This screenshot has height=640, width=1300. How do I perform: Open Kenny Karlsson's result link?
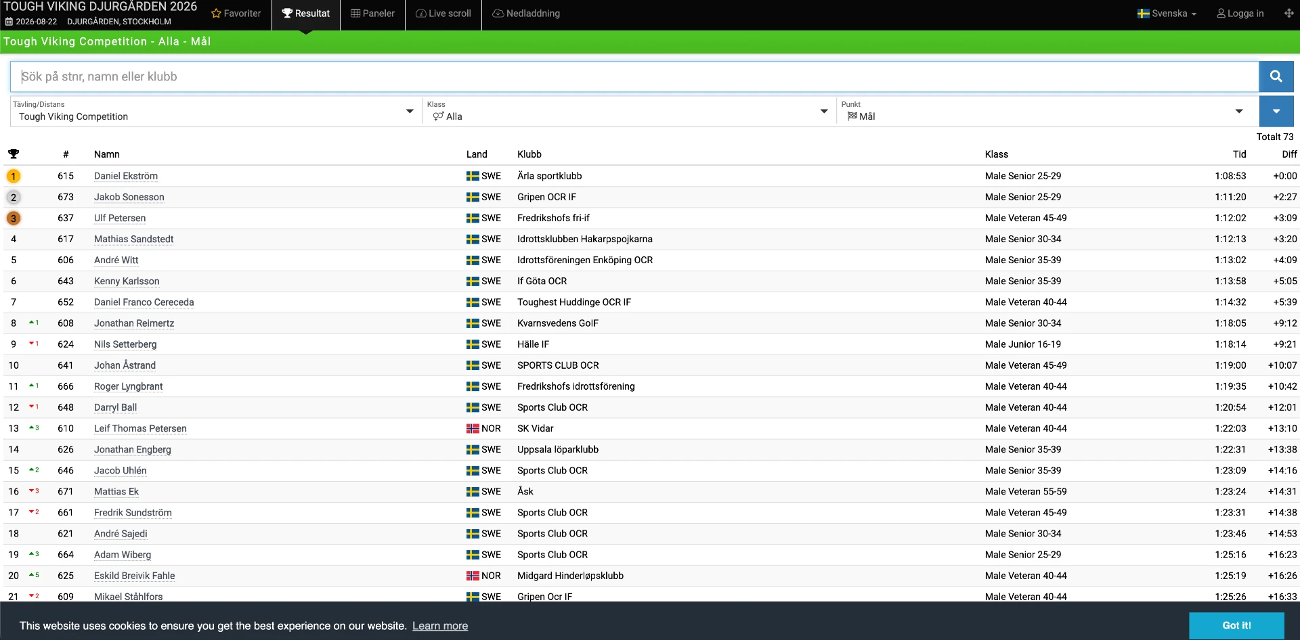[127, 281]
